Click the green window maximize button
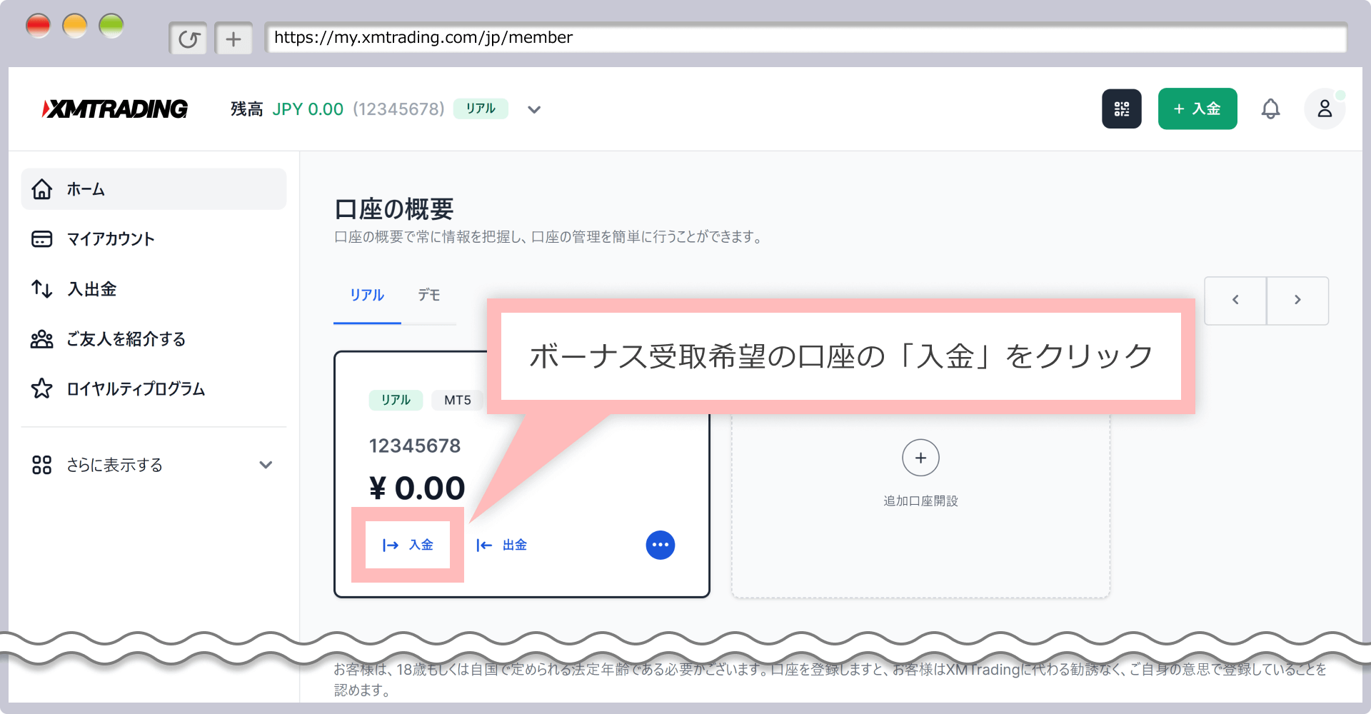Screen dimensions: 1371x714 coord(111,26)
